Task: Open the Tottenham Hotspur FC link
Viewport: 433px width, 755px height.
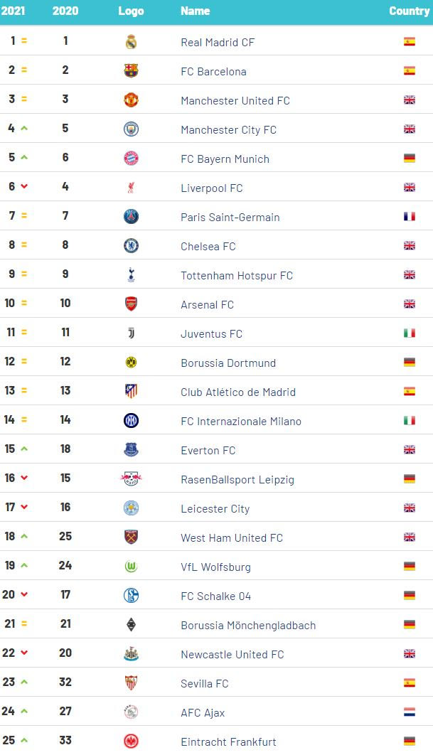Action: pos(237,276)
